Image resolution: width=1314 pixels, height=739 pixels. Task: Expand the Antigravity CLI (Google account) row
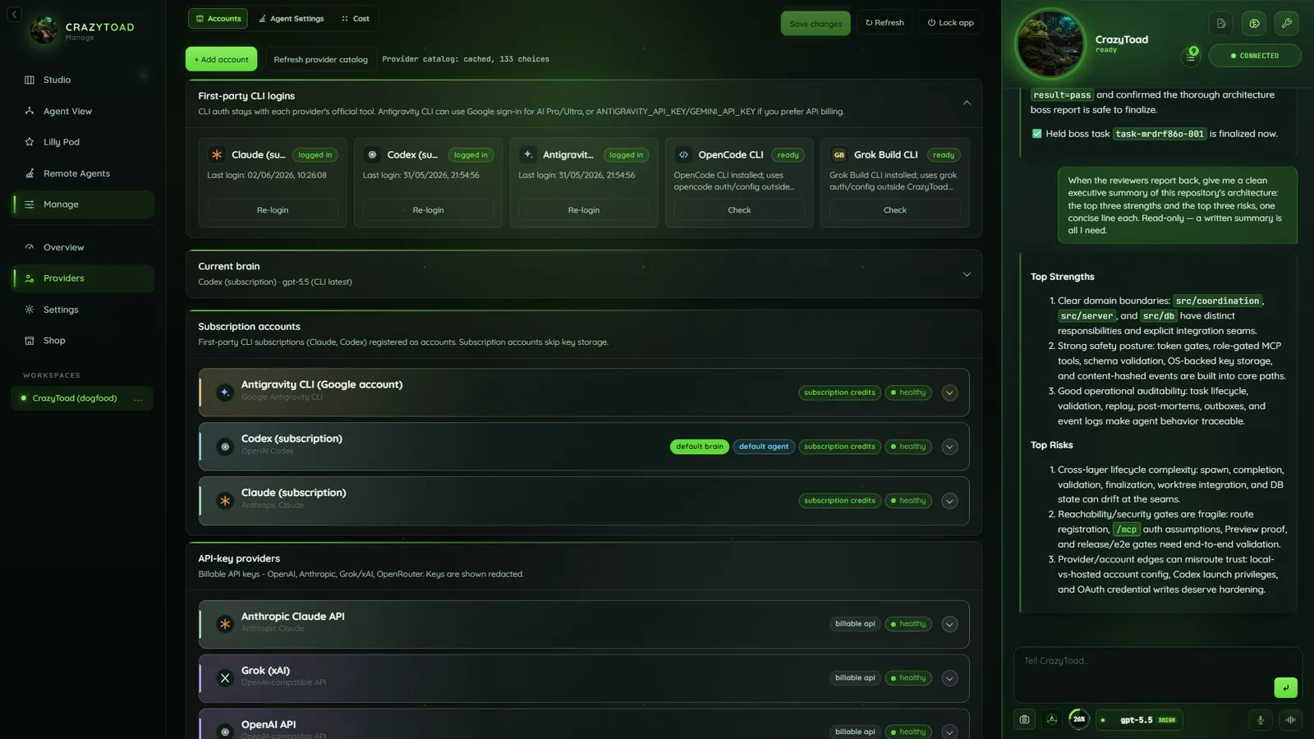click(x=949, y=392)
